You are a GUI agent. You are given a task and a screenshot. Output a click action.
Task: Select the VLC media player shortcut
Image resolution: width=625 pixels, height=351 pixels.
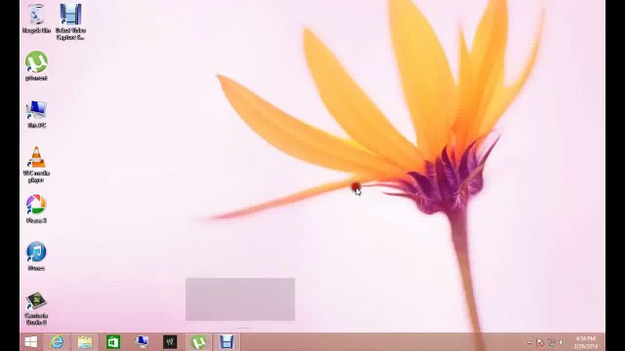coord(36,165)
